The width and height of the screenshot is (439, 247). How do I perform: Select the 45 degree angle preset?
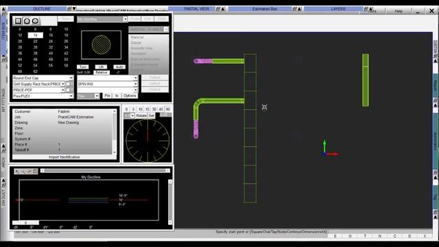[x=161, y=109]
